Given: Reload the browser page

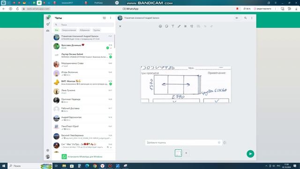Looking at the screenshot, I should coord(17,9).
